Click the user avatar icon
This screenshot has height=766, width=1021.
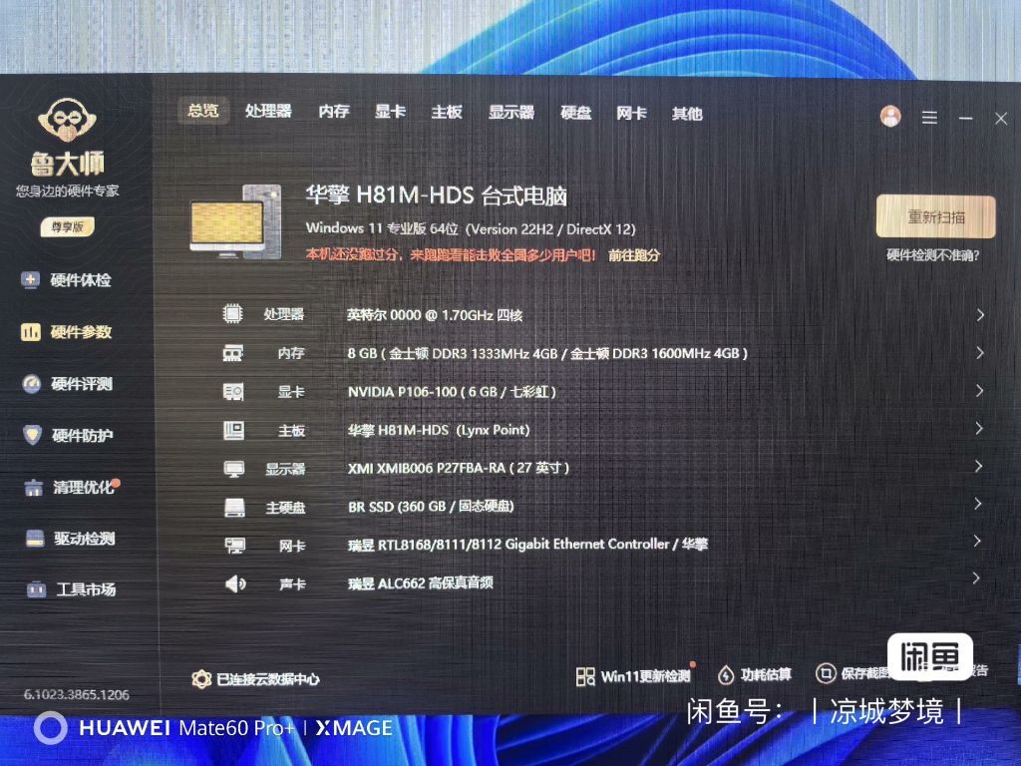pos(890,116)
